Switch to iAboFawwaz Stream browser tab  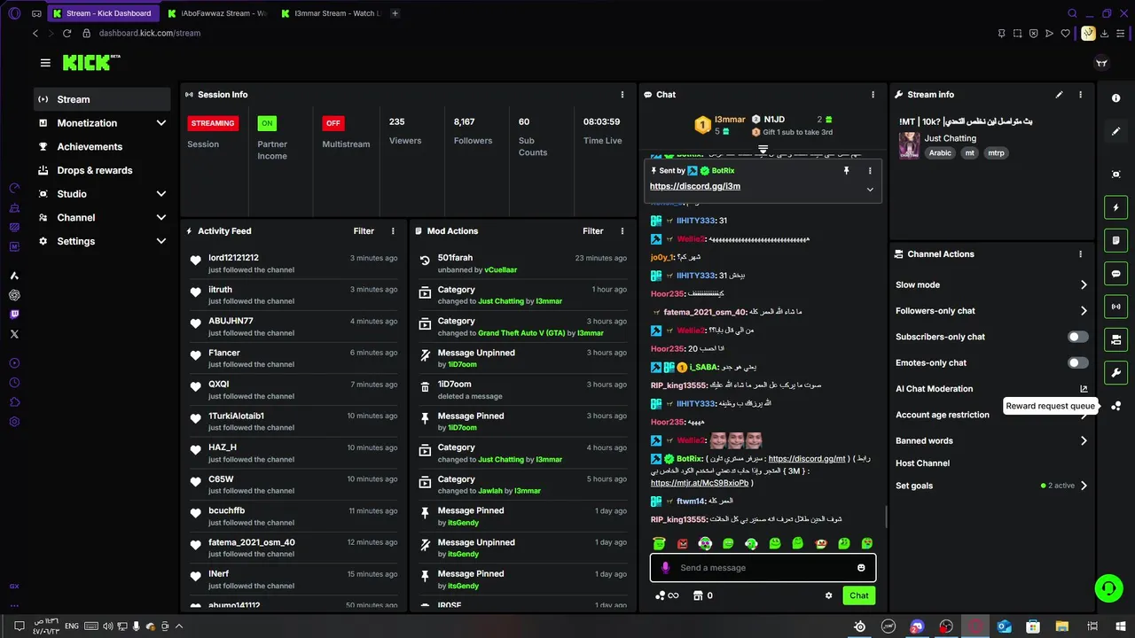(x=216, y=13)
